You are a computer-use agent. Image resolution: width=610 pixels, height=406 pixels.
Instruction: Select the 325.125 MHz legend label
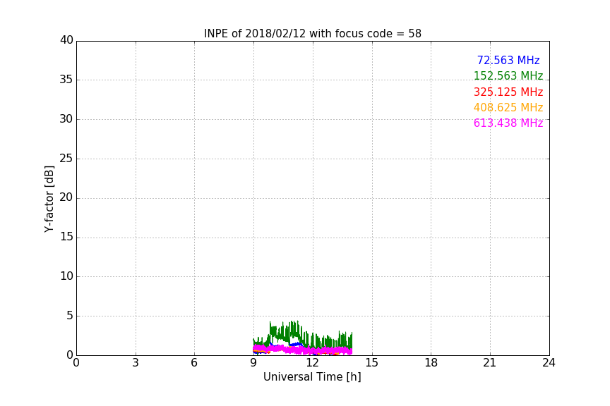[508, 92]
